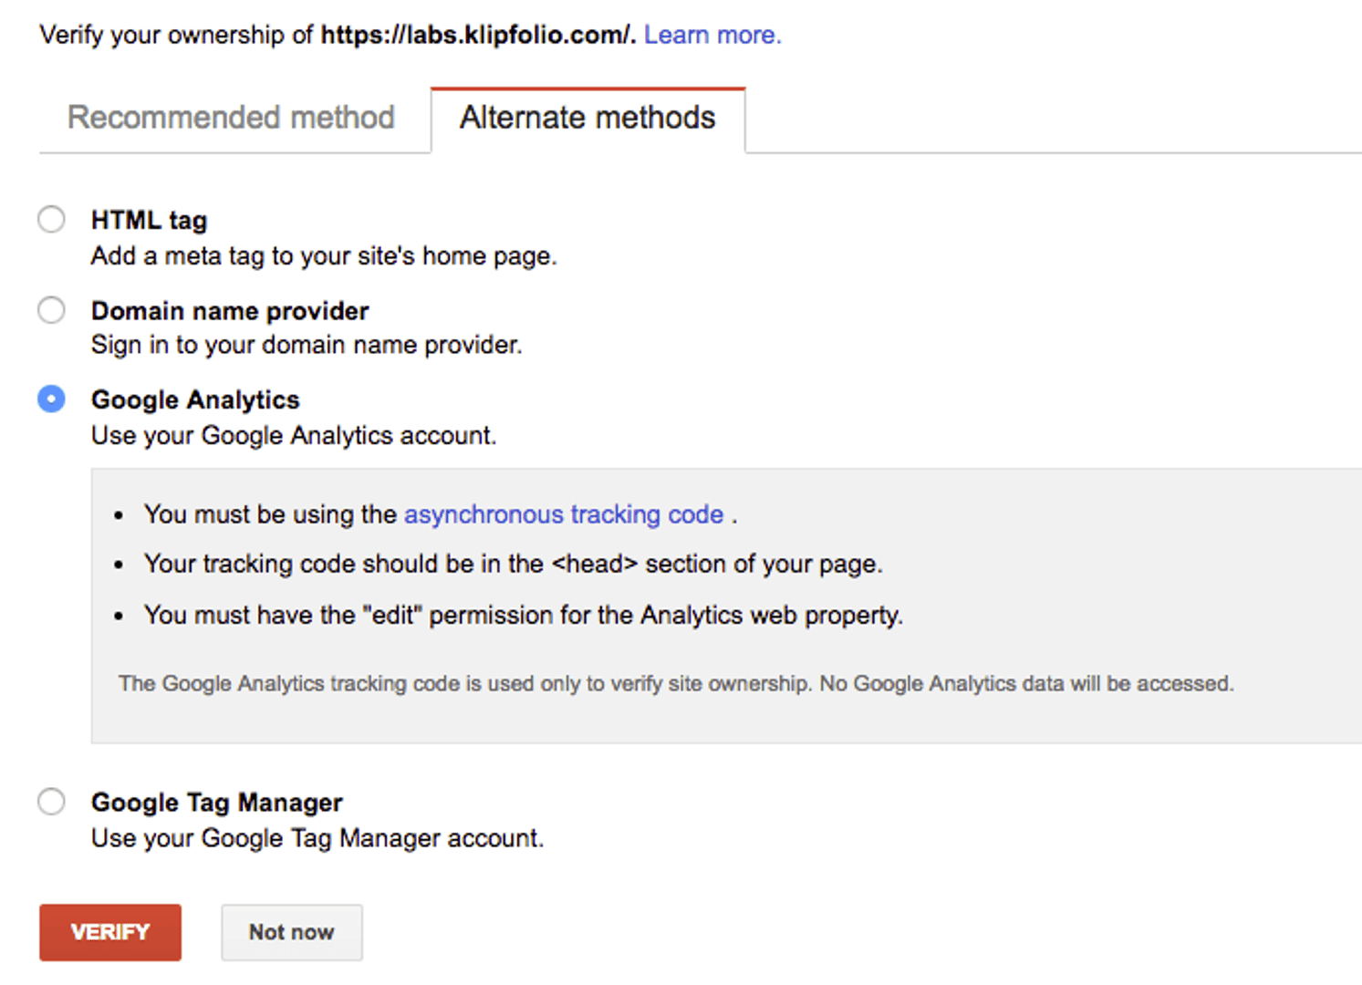Click 'Sign in to your domain name provider'
Viewport: 1362px width, 985px height.
pos(307,345)
